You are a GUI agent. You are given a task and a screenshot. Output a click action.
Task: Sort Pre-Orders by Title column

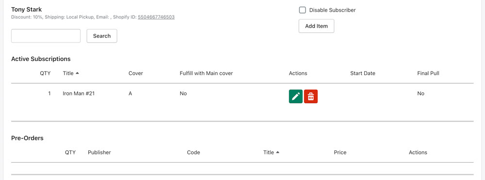pyautogui.click(x=271, y=152)
